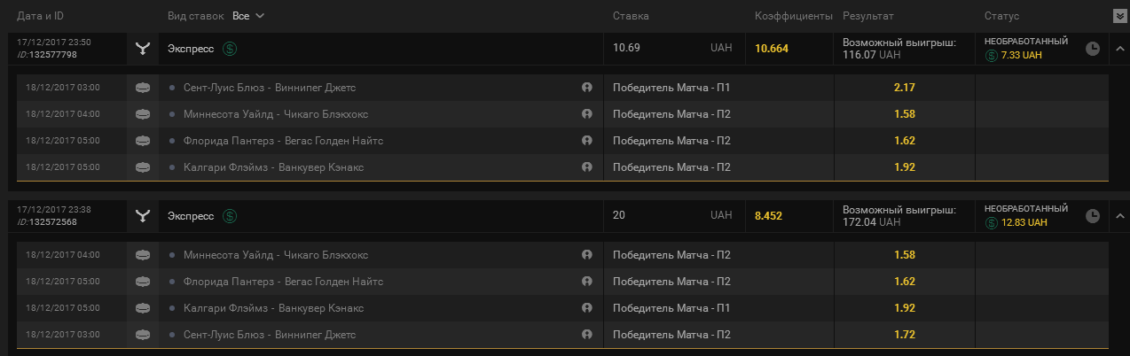Click the express bet icon for ID 132577798
The image size is (1130, 356).
(143, 48)
